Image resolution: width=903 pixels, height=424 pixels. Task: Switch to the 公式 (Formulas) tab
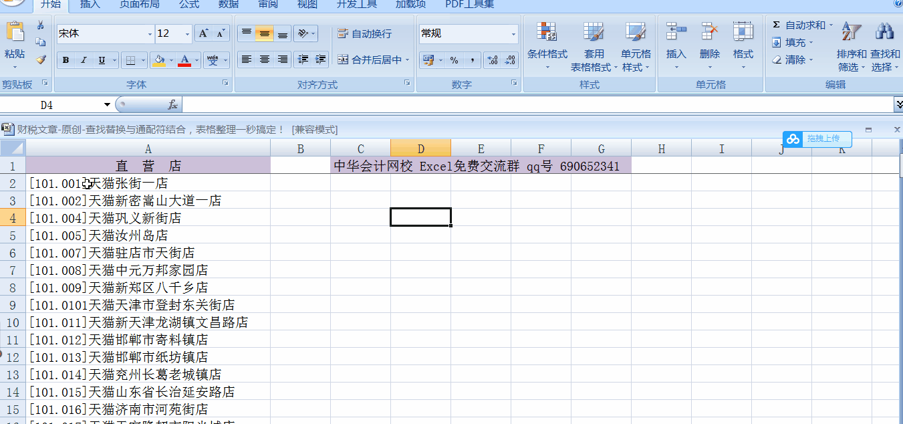pos(189,4)
